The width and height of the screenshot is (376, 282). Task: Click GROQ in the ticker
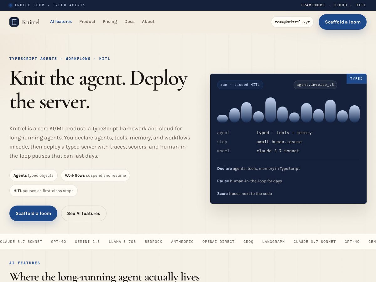(248, 242)
